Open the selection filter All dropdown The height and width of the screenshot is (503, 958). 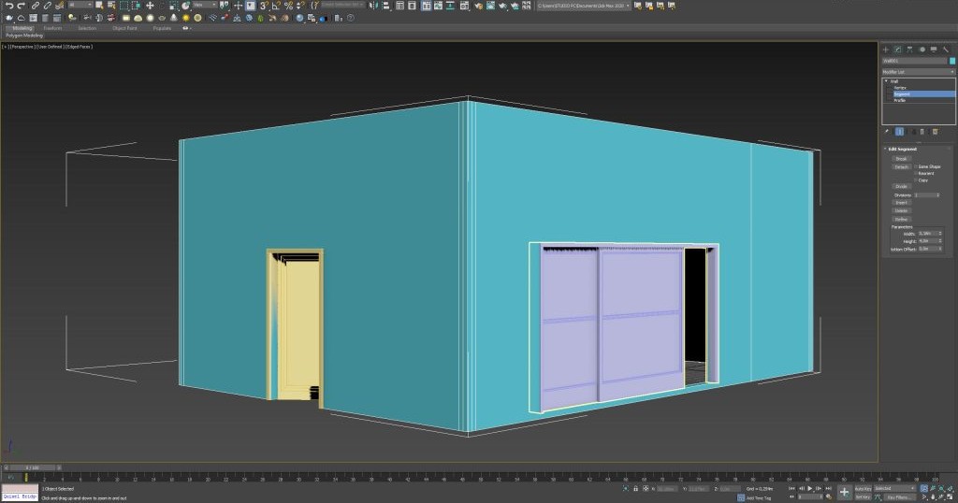(x=80, y=6)
